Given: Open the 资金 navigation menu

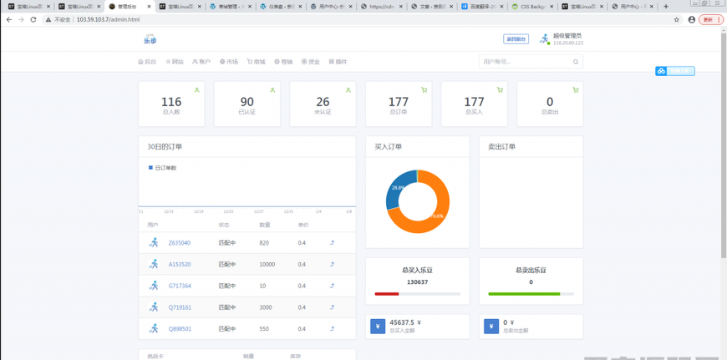Looking at the screenshot, I should [x=309, y=62].
